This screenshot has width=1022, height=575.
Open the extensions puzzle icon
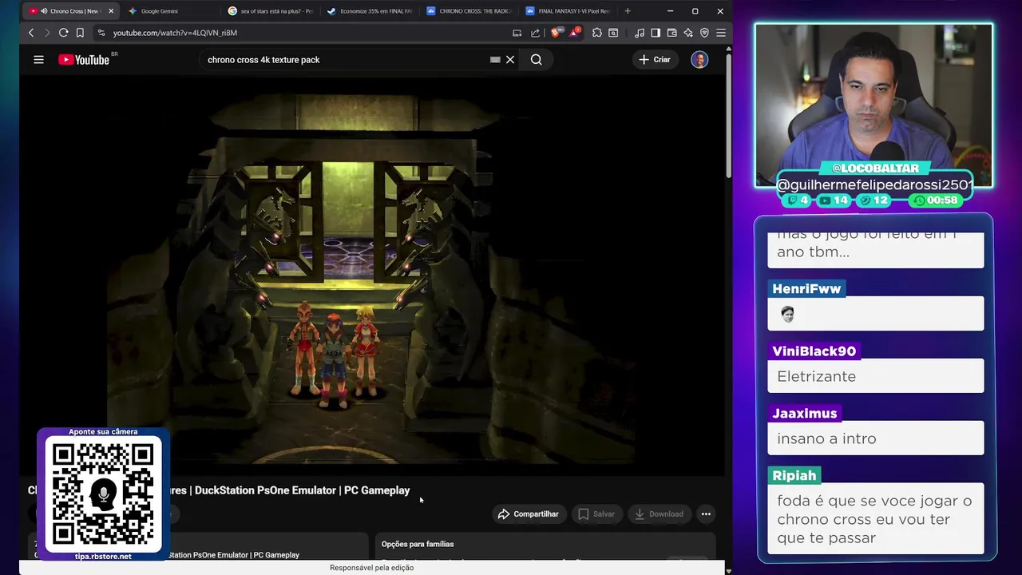[596, 33]
